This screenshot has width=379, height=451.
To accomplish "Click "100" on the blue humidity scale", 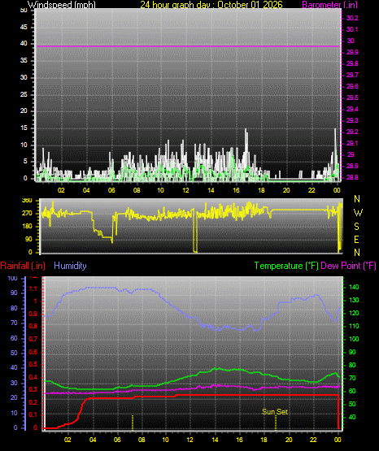I will pyautogui.click(x=12, y=278).
